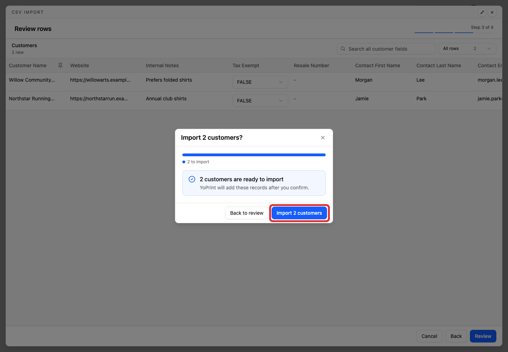The width and height of the screenshot is (508, 352).
Task: Click the willowarts website cell
Action: click(100, 80)
